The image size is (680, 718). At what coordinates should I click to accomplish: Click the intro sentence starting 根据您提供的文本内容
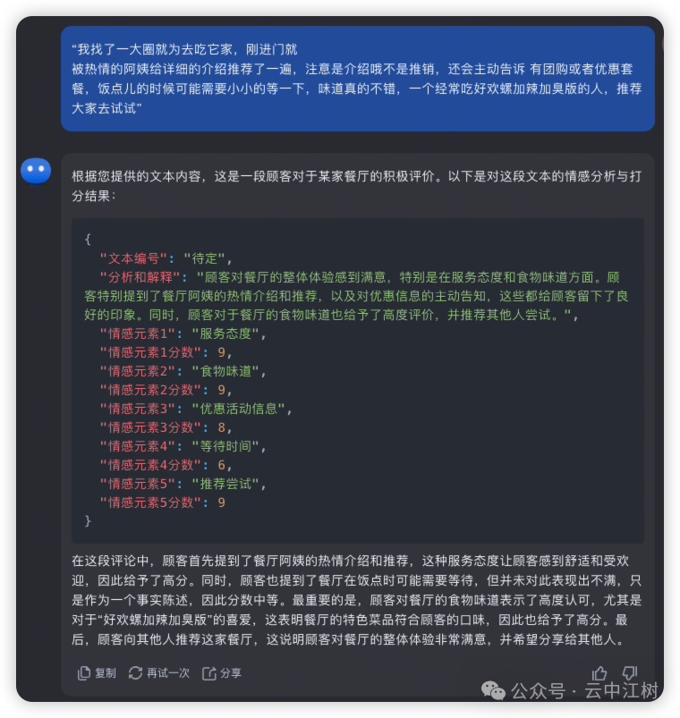pyautogui.click(x=356, y=186)
